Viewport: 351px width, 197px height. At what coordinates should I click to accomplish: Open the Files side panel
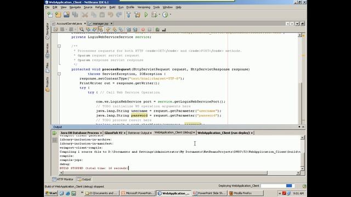[47, 68]
